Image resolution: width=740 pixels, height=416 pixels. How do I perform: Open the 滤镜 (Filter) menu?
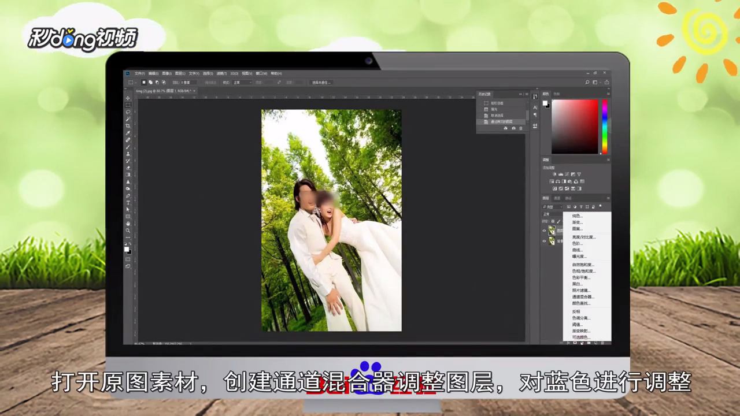point(221,73)
